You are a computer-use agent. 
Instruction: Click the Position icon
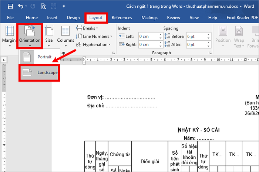[x=223, y=36]
